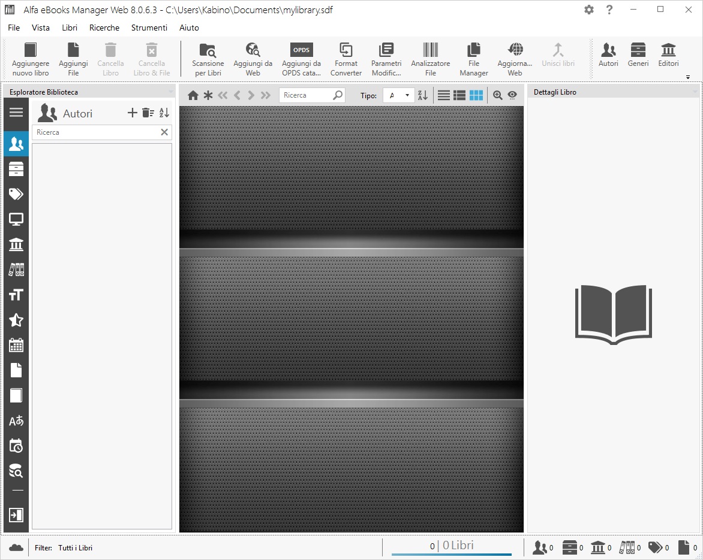This screenshot has height=560, width=703.
Task: Expand the toolbar overflow arrow
Action: (x=688, y=77)
